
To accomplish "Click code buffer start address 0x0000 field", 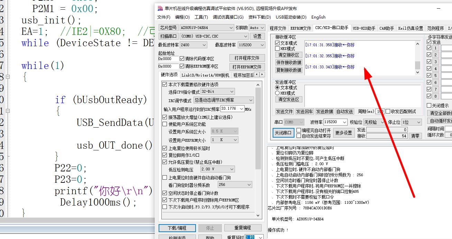I will (x=168, y=59).
